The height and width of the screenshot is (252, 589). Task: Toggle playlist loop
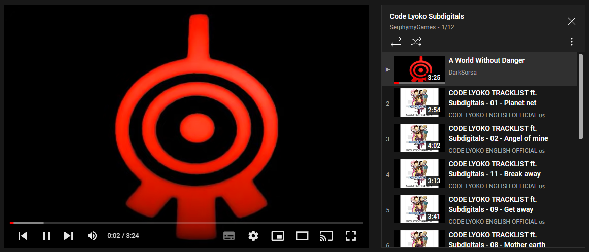(x=396, y=41)
